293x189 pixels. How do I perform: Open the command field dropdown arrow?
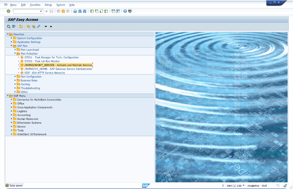(41, 11)
